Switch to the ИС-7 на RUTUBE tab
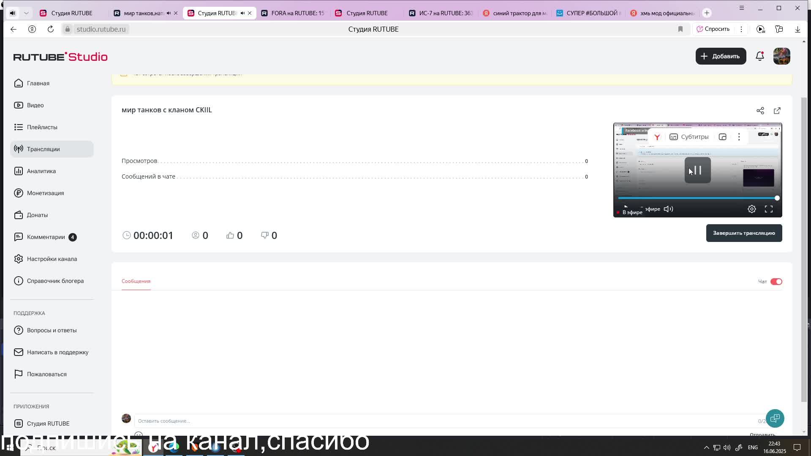The width and height of the screenshot is (811, 456). (441, 13)
